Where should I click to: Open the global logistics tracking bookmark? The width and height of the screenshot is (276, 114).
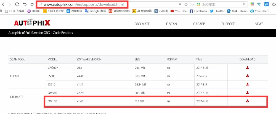click(119, 11)
